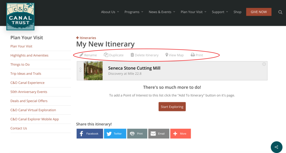
Task: Share itinerary via Facebook button
Action: pos(90,133)
